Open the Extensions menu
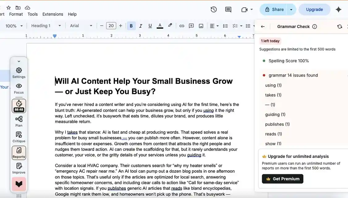Viewport: 348px width, 198px height. coord(53,14)
